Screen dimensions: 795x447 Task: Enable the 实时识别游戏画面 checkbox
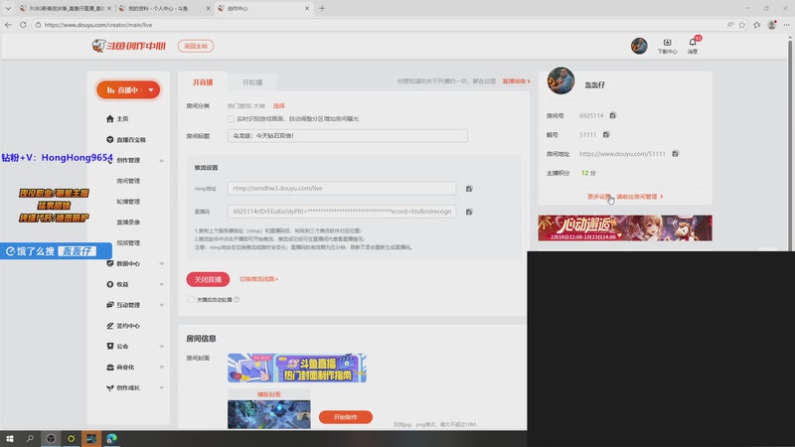tap(232, 119)
